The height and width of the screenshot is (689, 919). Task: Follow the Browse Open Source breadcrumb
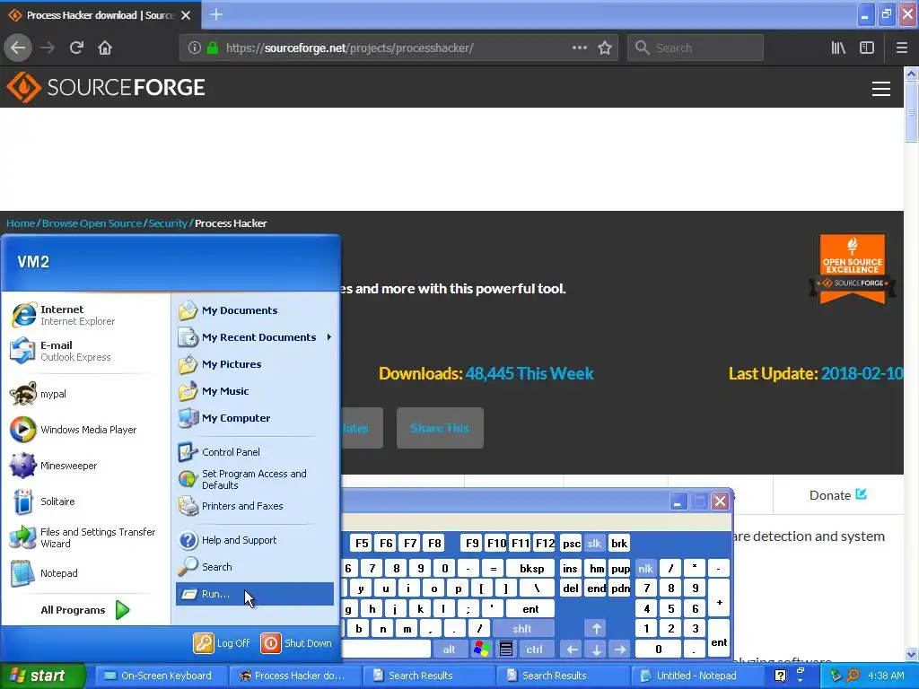pyautogui.click(x=92, y=223)
